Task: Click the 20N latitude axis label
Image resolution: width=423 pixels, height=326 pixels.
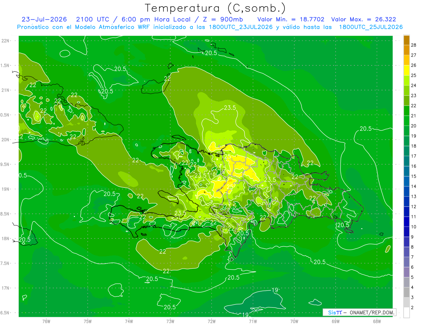Action: [6, 140]
